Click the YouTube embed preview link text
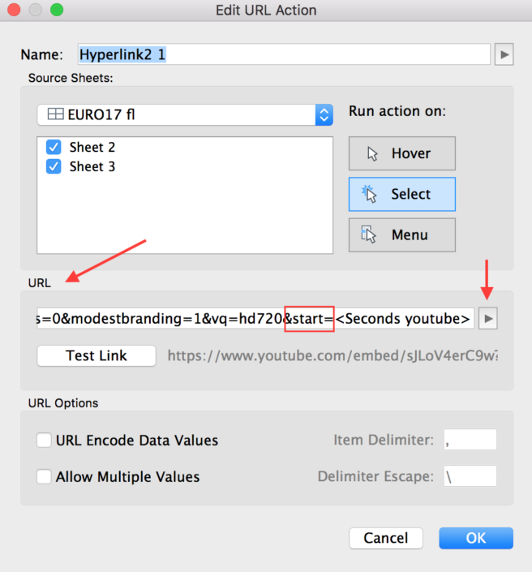 [x=332, y=355]
